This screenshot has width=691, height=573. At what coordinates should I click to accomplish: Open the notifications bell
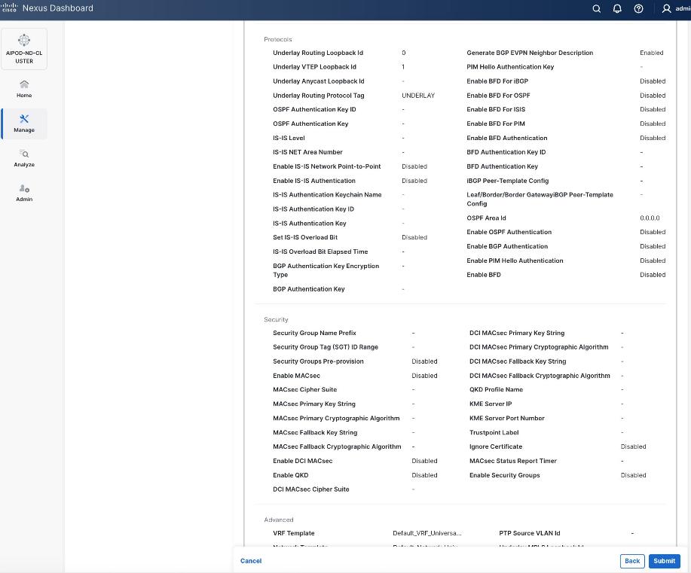coord(617,8)
